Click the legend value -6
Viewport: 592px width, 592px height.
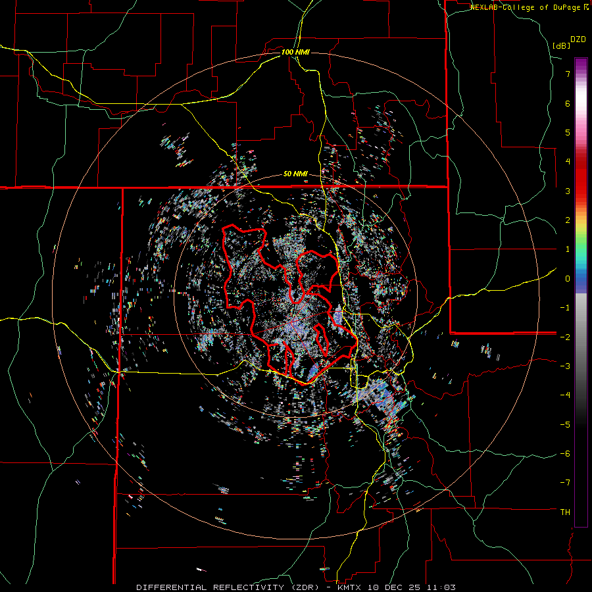tap(565, 454)
